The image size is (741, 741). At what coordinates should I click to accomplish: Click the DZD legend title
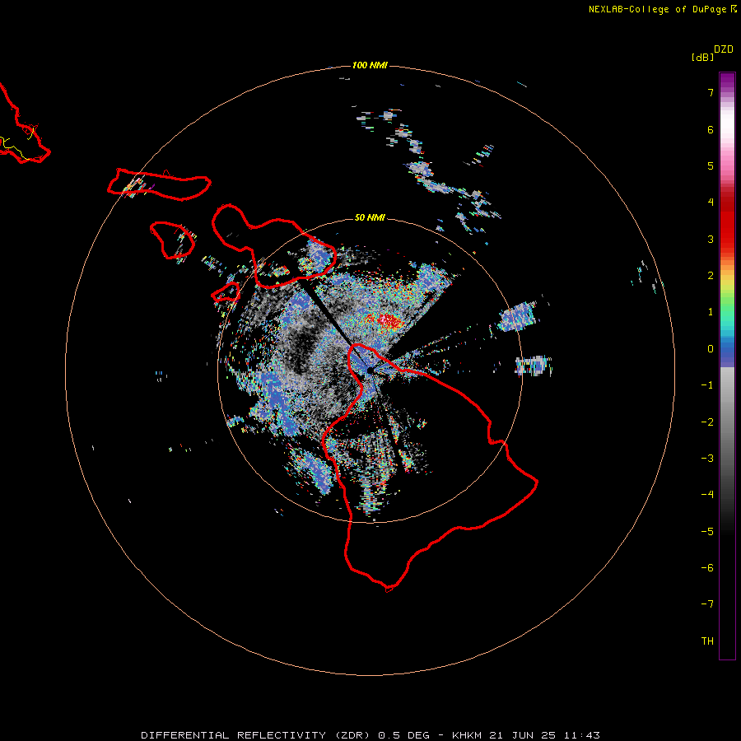point(724,49)
